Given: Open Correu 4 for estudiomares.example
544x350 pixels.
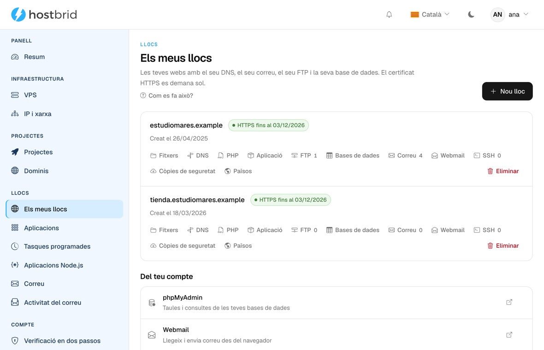Looking at the screenshot, I should point(405,156).
